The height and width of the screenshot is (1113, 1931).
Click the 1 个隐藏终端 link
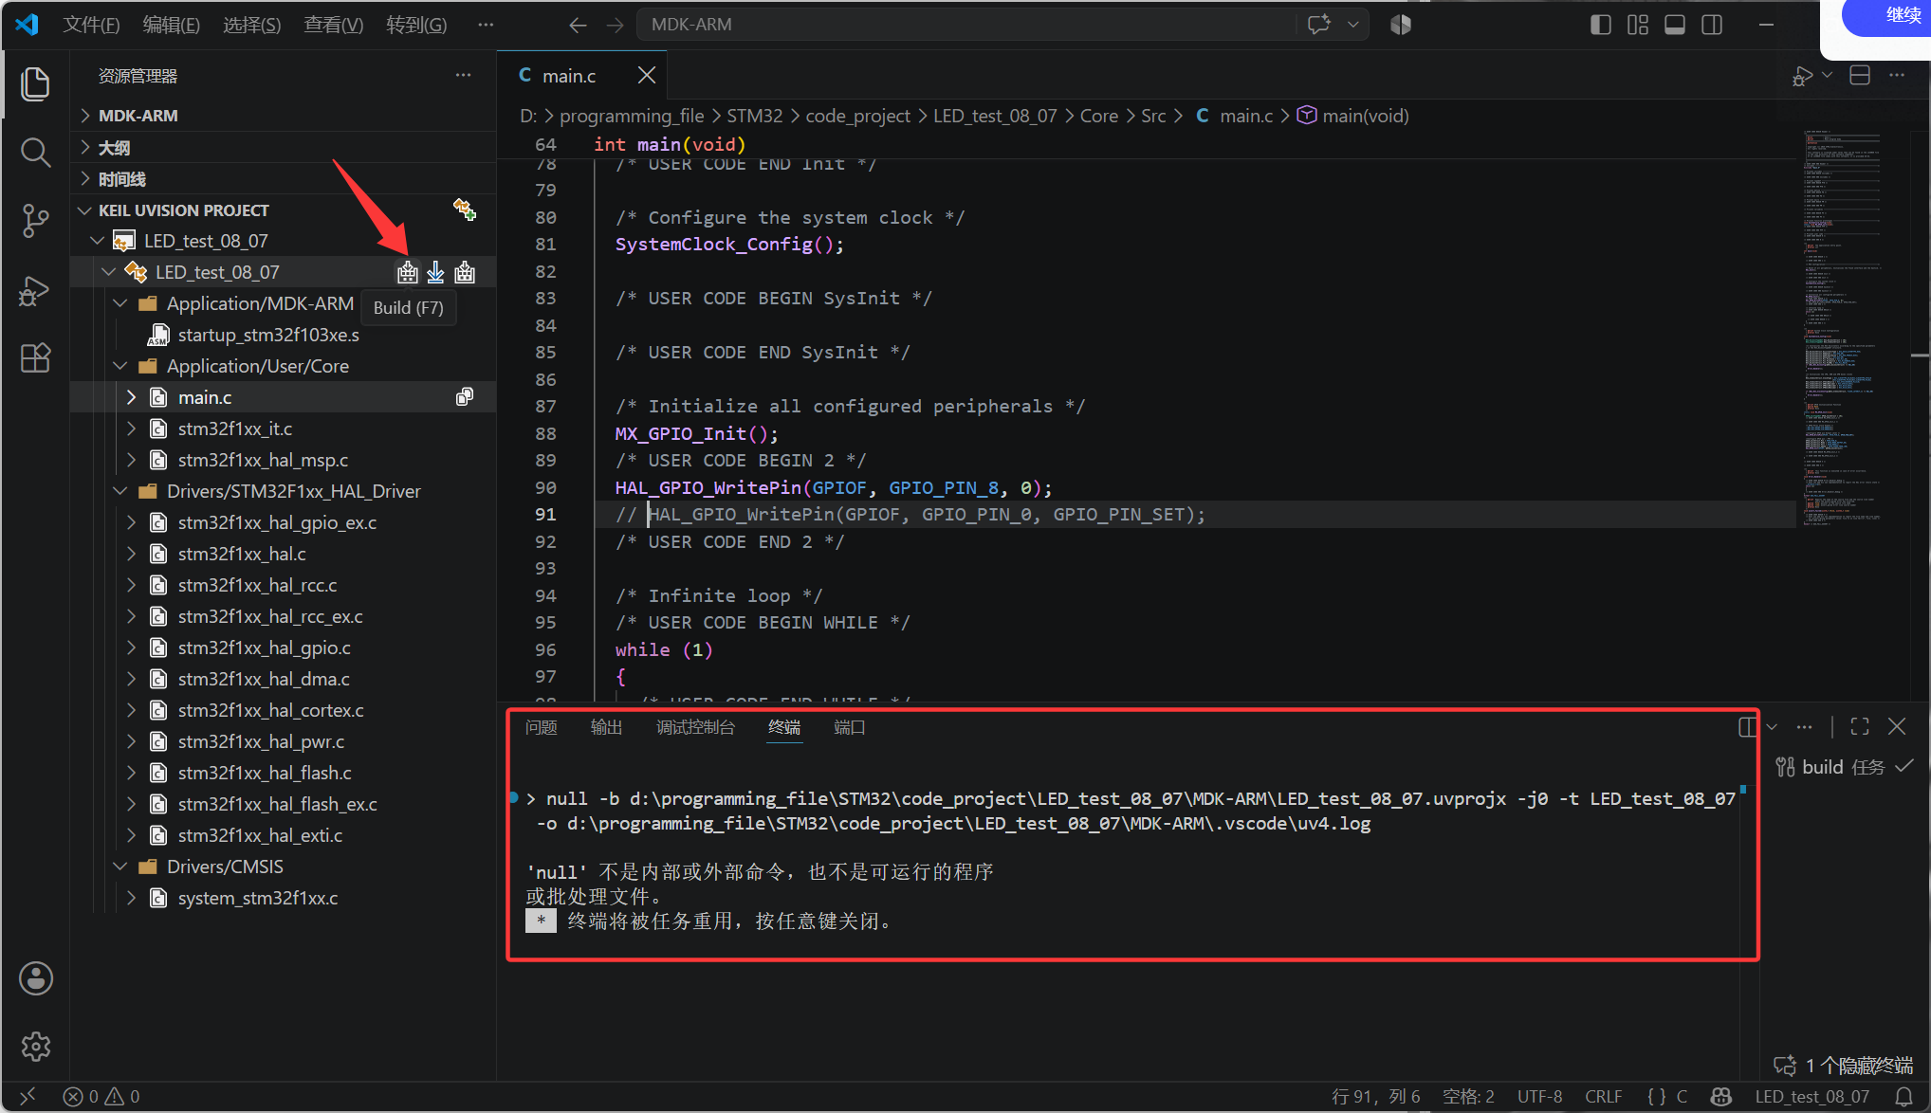(x=1843, y=1066)
